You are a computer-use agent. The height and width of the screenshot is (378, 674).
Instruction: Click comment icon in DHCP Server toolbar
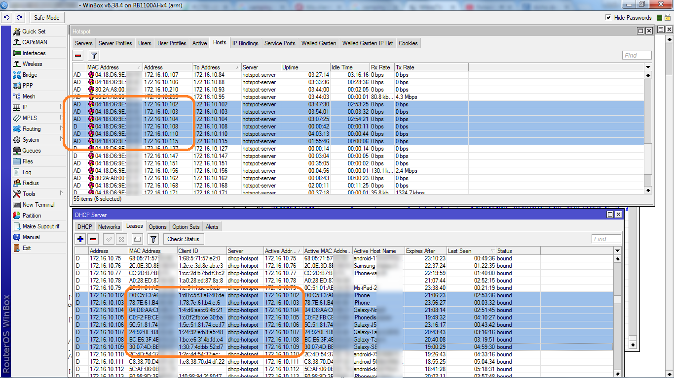[x=137, y=239]
